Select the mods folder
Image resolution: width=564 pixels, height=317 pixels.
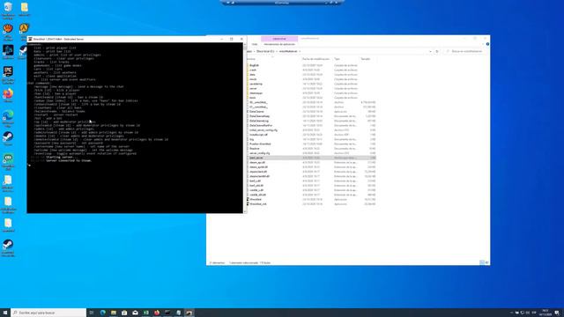point(253,79)
